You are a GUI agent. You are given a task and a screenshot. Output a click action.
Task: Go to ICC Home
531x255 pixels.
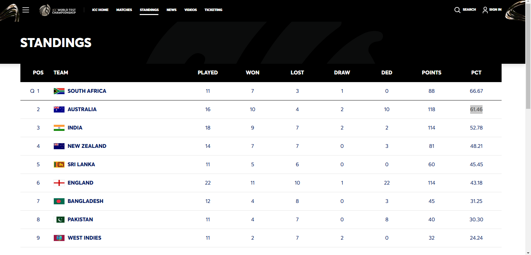tap(100, 10)
